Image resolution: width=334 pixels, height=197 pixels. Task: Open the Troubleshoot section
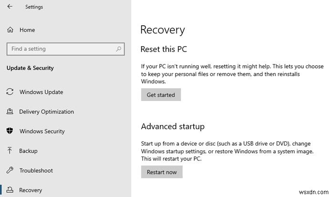[x=36, y=170]
